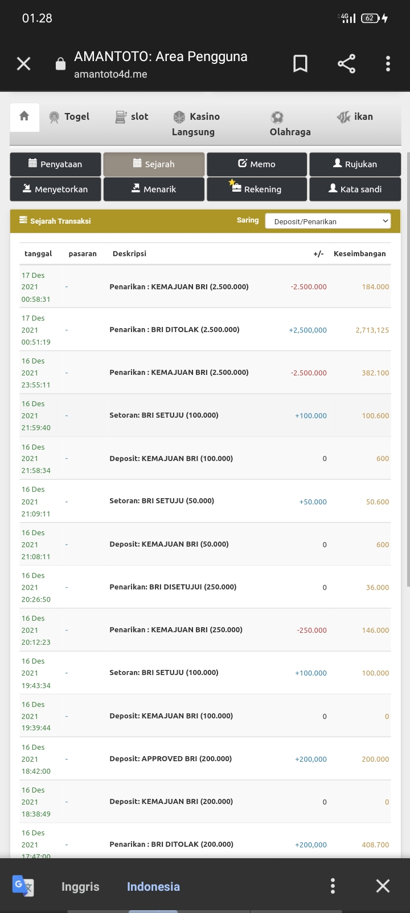This screenshot has height=913, width=410.
Task: Tap the padlock site security icon
Action: 60,64
